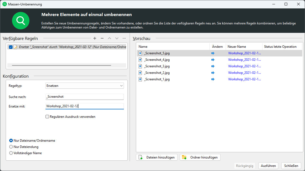Click the move rule up arrow
The height and width of the screenshot is (171, 305).
109,39
